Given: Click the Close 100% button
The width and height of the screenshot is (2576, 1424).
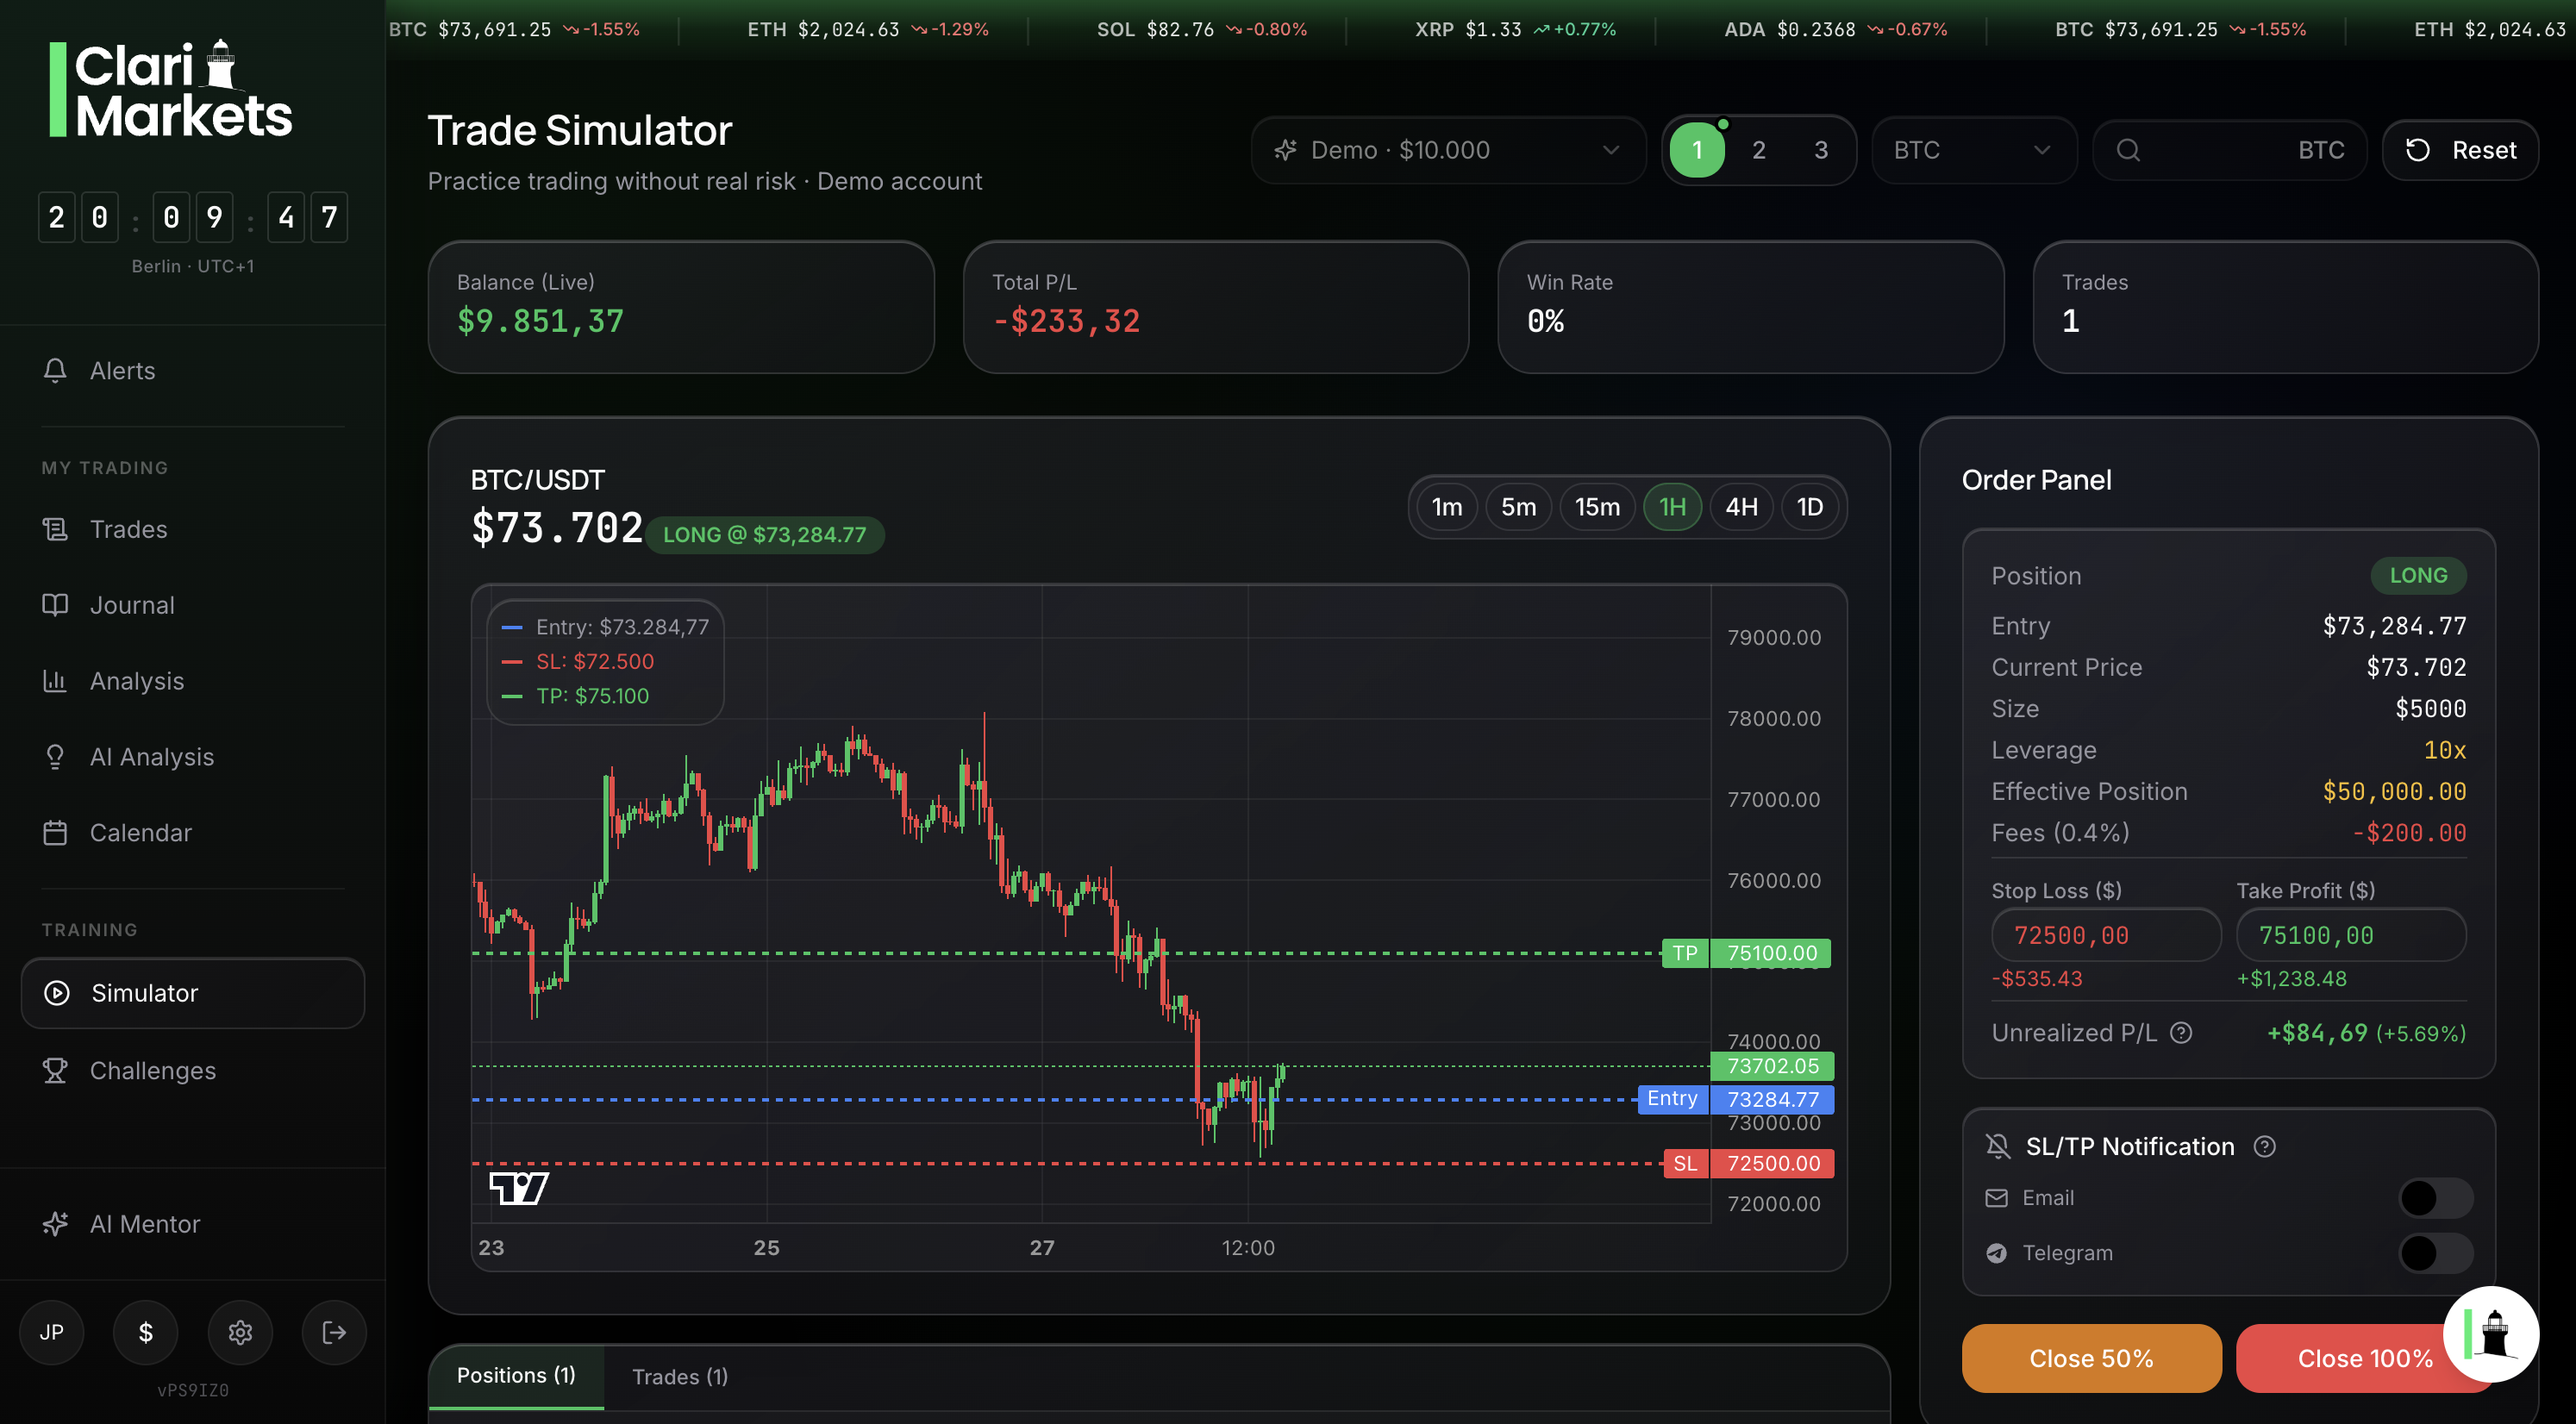Looking at the screenshot, I should (x=2364, y=1358).
